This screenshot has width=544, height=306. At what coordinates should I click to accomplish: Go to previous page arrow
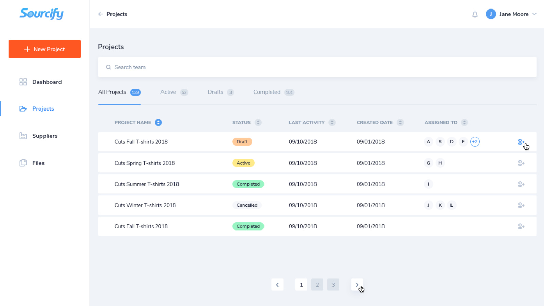point(277,285)
